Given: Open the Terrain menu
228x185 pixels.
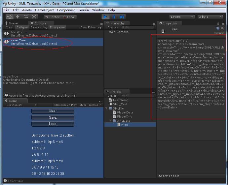Looking at the screenshot, I should [x=84, y=10].
